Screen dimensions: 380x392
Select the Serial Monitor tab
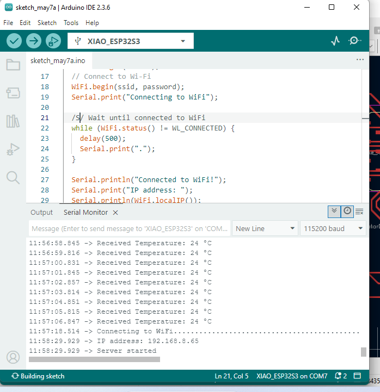point(85,212)
